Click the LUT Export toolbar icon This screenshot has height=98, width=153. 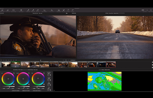click(68, 11)
